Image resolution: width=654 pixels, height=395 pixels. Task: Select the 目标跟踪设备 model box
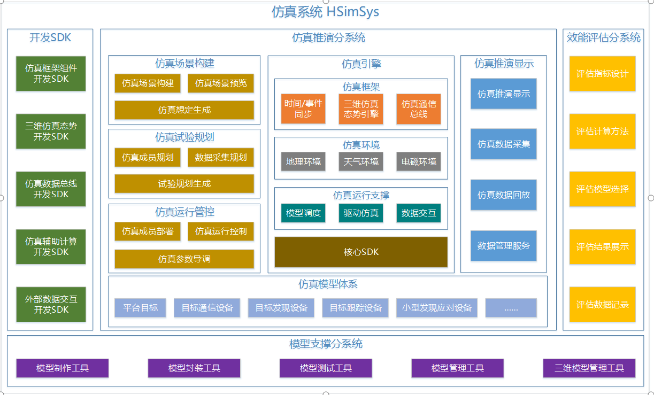click(356, 308)
